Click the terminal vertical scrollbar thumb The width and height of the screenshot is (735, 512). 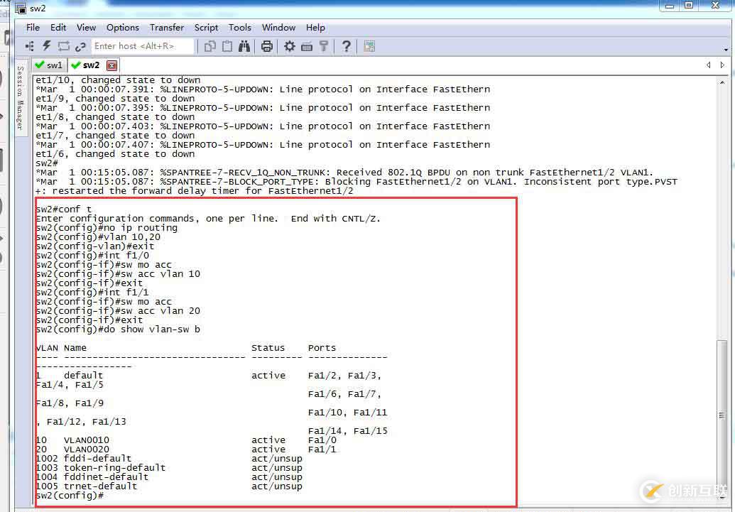point(722,415)
